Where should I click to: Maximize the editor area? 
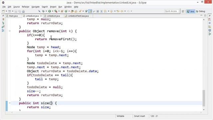click(205, 16)
